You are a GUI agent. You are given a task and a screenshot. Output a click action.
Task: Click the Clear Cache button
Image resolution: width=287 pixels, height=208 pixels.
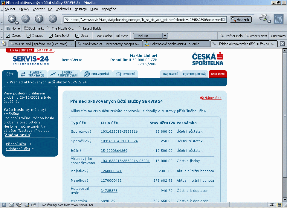coord(103,36)
